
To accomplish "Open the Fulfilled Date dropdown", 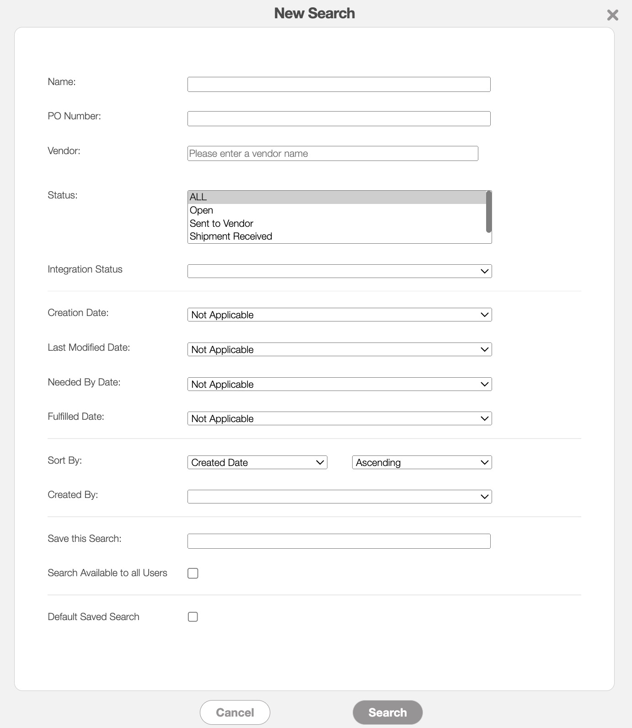I will (x=339, y=419).
